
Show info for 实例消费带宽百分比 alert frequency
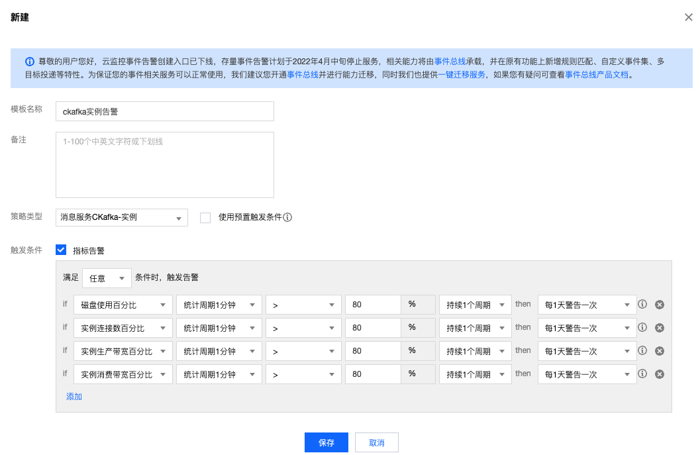point(642,374)
